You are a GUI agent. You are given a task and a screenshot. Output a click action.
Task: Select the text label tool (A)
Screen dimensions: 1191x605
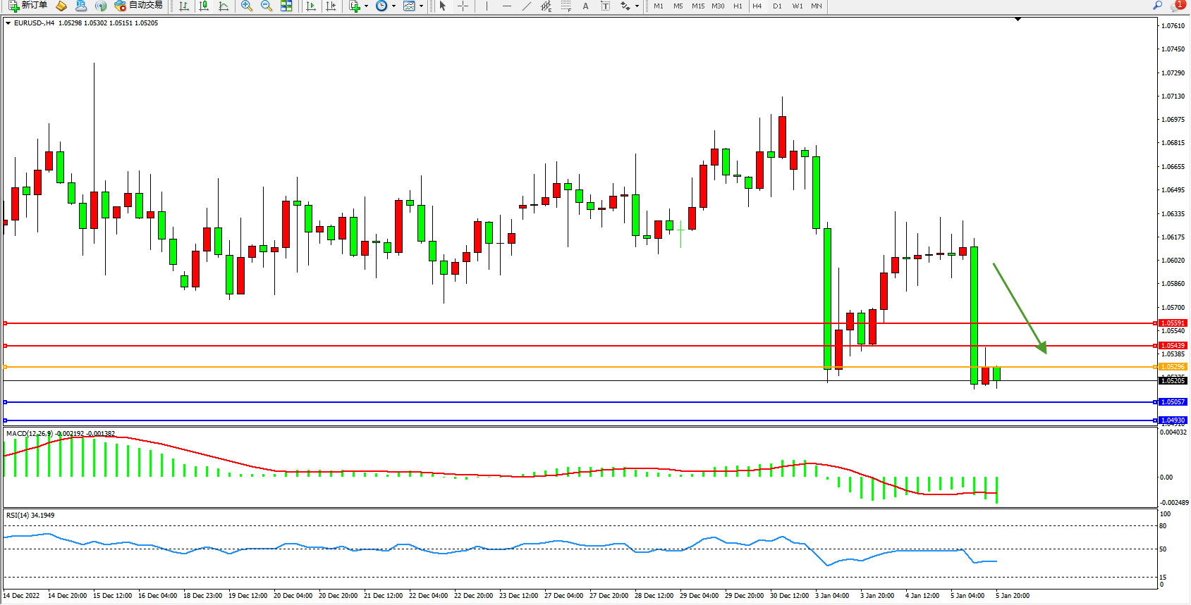(x=585, y=6)
